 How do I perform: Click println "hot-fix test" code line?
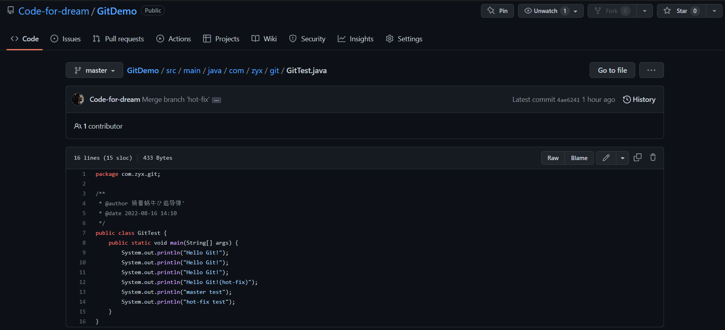click(178, 302)
